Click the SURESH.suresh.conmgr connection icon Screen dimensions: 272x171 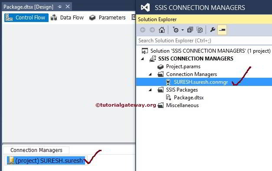click(168, 82)
